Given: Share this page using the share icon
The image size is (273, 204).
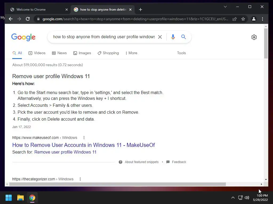Looking at the screenshot, I should 235,19.
